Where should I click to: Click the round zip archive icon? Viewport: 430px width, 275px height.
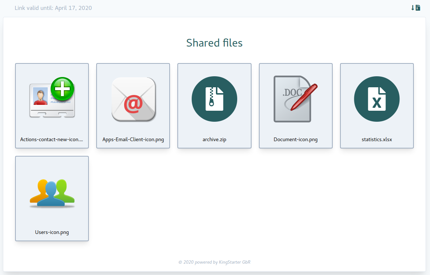[214, 99]
